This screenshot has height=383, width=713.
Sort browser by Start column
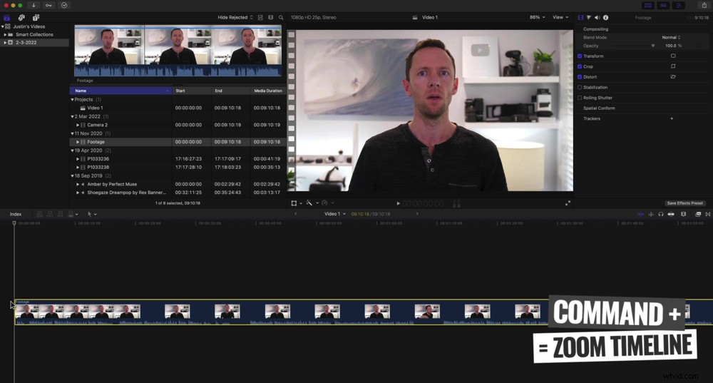192,91
